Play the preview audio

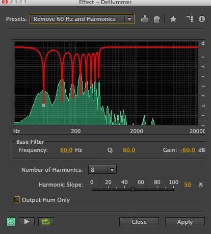click(27, 222)
